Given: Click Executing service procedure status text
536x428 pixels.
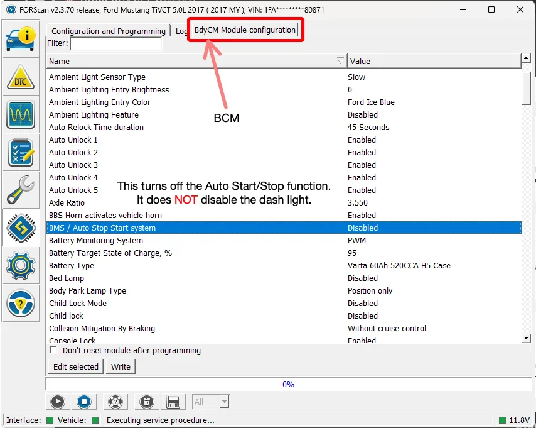Looking at the screenshot, I should click(x=160, y=420).
